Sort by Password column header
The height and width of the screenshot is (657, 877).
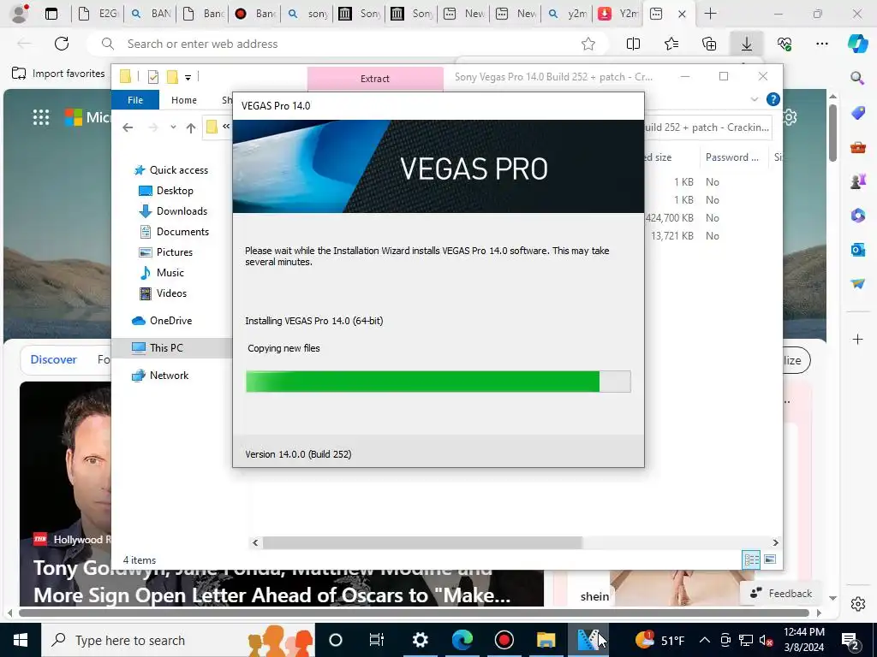(x=731, y=157)
